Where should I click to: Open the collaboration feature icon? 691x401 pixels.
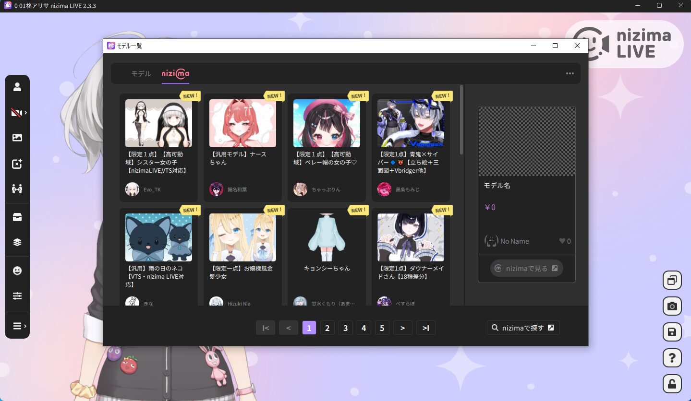click(x=17, y=189)
